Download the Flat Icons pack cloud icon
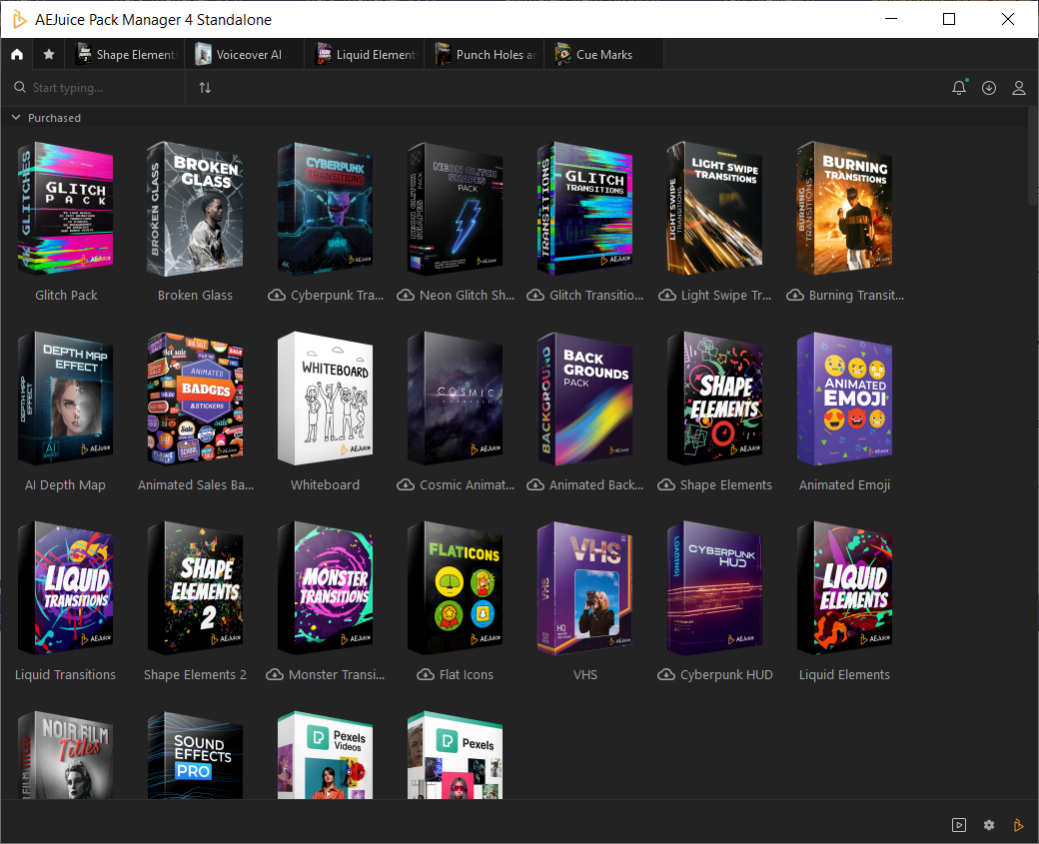 426,675
